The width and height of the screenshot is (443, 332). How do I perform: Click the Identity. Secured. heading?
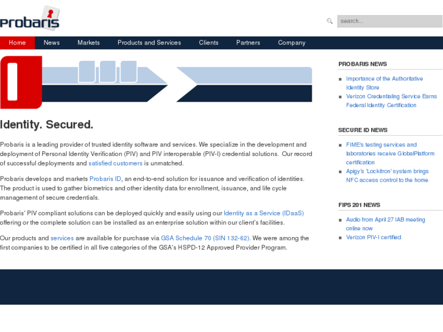pos(47,125)
